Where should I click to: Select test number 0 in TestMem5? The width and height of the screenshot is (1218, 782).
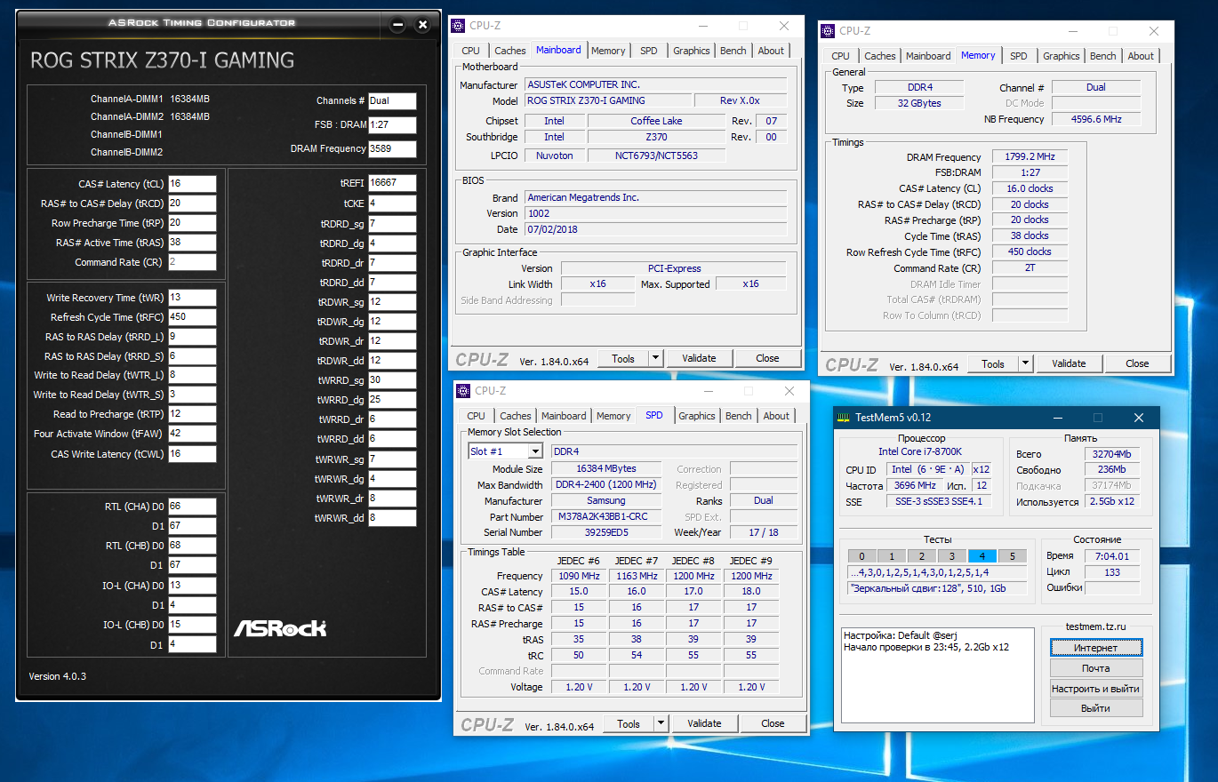861,556
